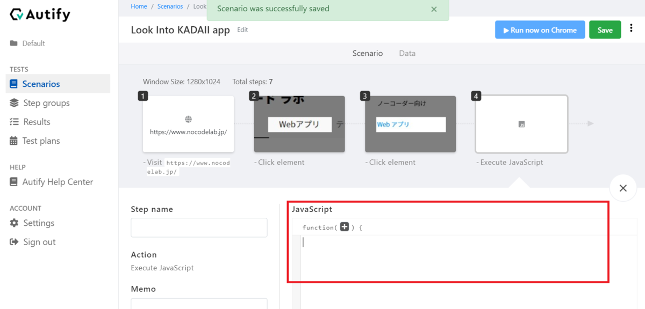Click the 'Total steps: 7' text
Image resolution: width=645 pixels, height=309 pixels.
[253, 82]
